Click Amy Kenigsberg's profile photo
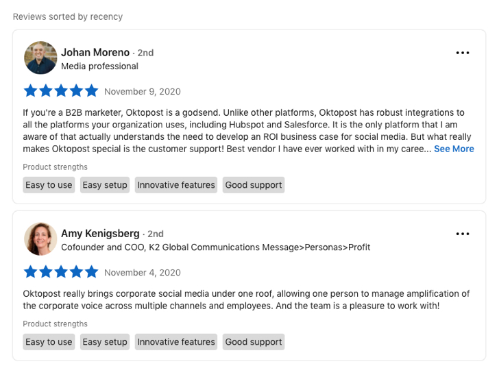 40,239
